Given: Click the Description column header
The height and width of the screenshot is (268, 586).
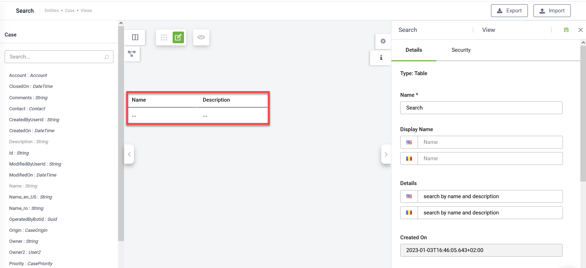Looking at the screenshot, I should 216,100.
